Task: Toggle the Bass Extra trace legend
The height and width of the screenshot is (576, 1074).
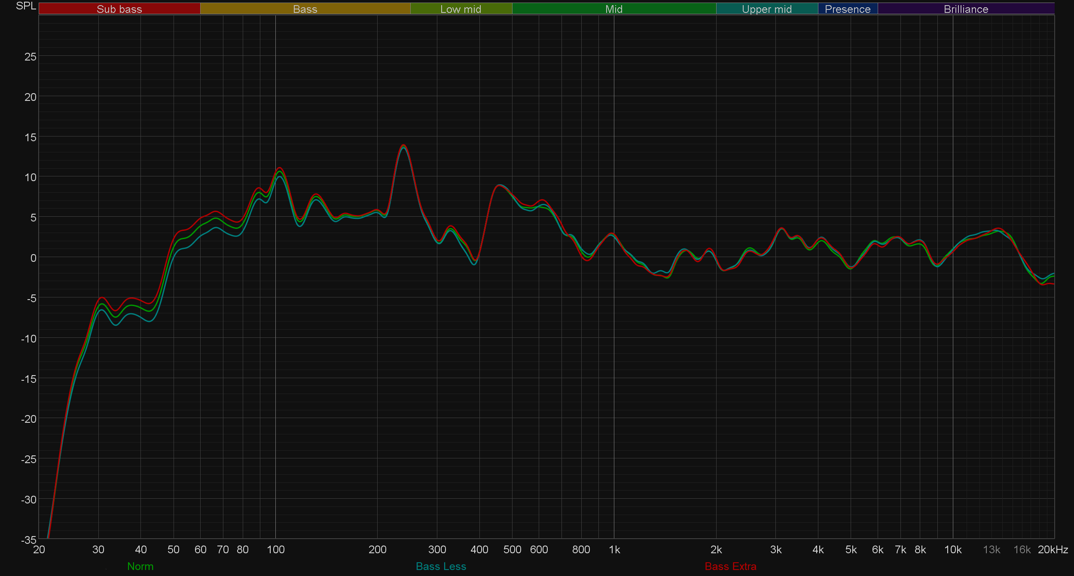Action: click(730, 566)
